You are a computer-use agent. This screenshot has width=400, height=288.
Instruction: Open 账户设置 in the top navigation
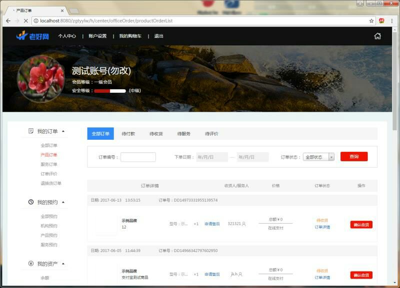click(x=97, y=36)
